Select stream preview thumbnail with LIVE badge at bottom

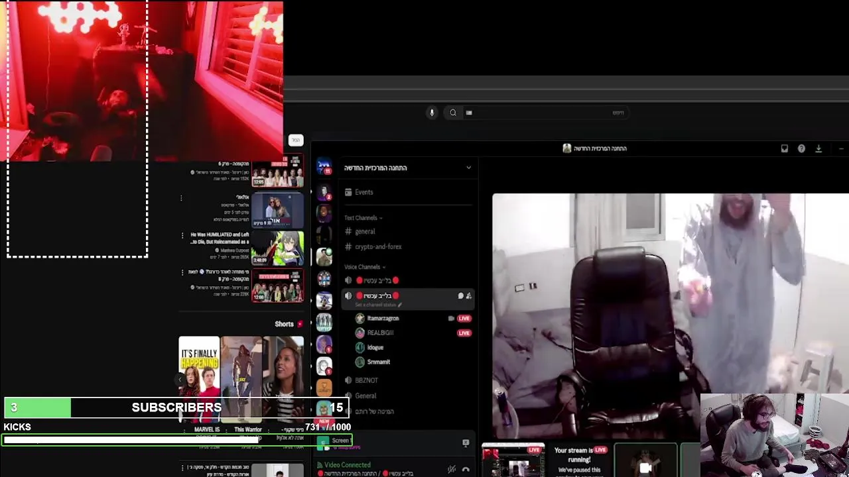(x=513, y=460)
